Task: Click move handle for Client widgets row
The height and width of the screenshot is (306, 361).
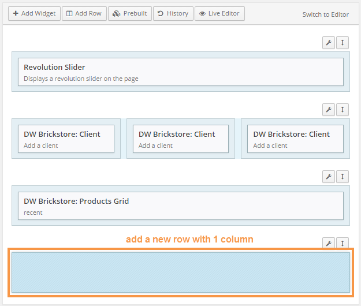Action: (343, 110)
